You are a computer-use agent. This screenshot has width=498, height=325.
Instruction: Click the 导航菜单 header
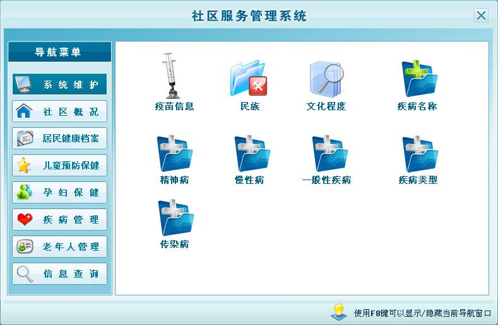pyautogui.click(x=60, y=52)
